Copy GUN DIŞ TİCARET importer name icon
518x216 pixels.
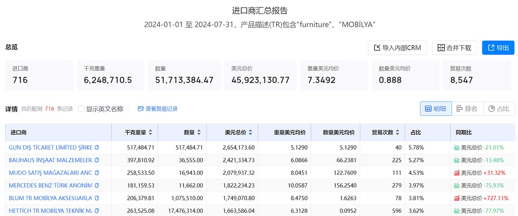pos(97,148)
